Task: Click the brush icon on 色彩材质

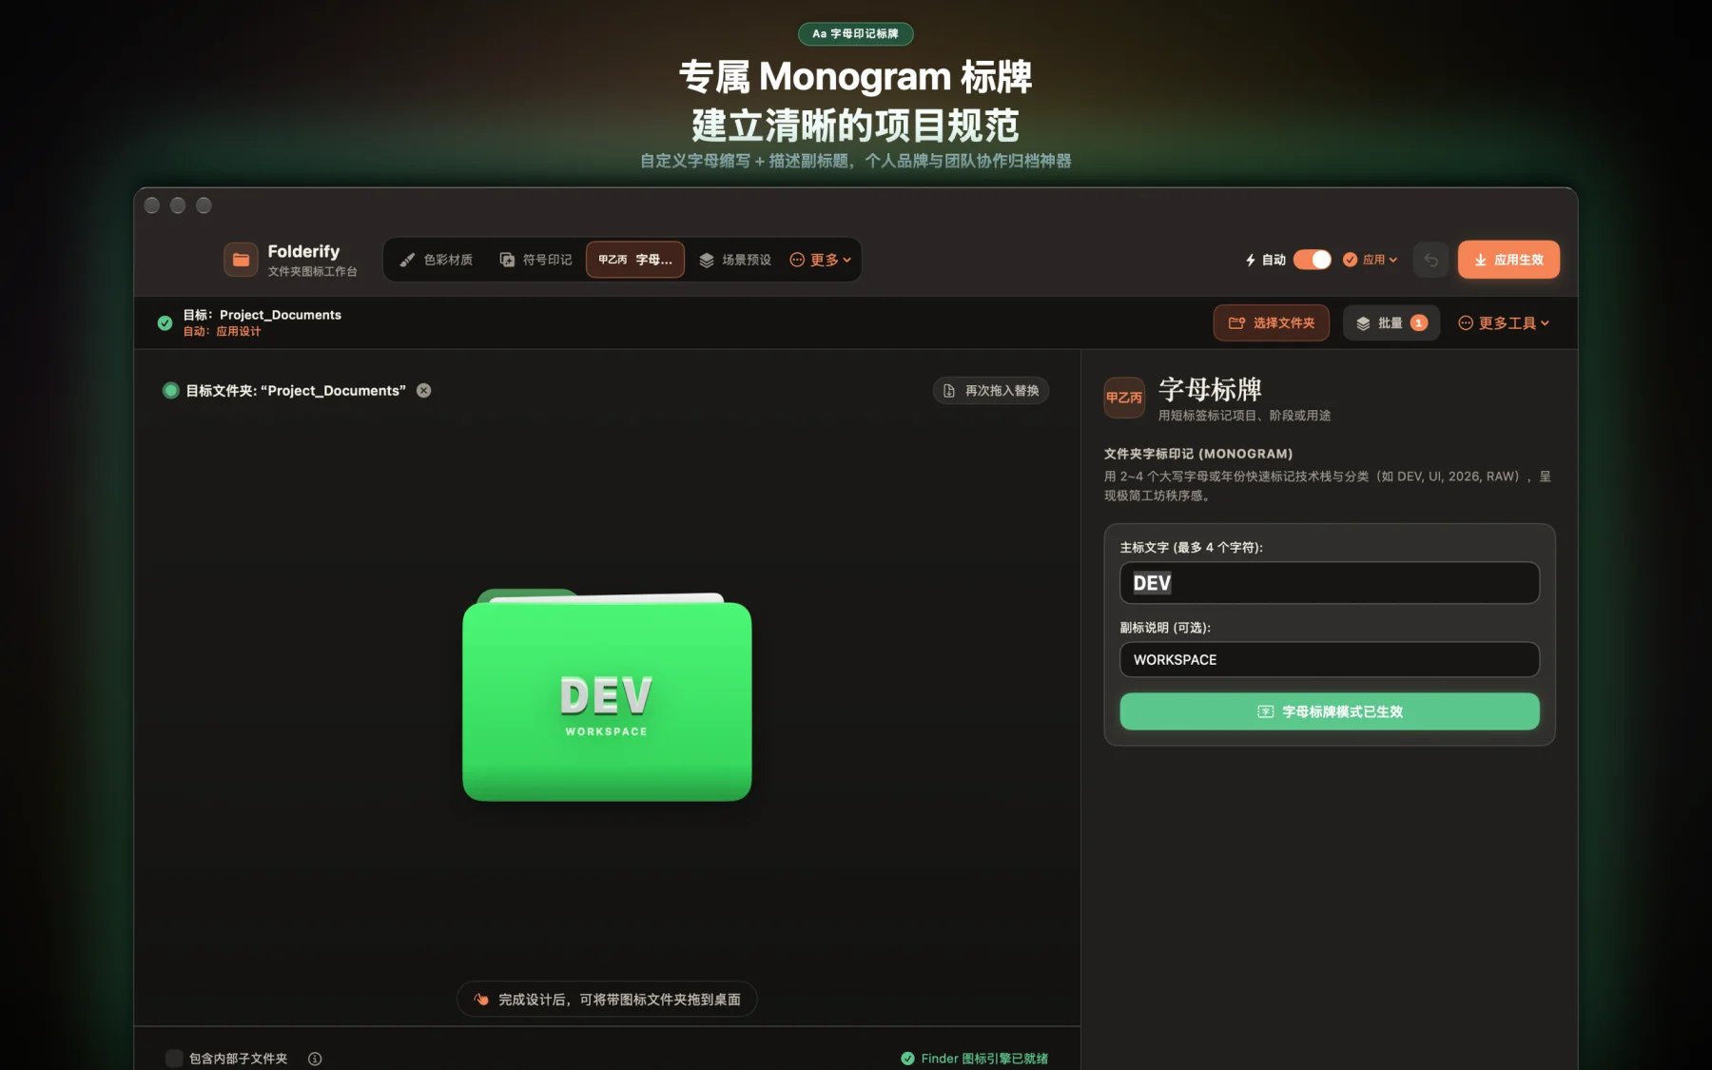Action: [x=407, y=260]
